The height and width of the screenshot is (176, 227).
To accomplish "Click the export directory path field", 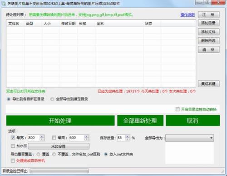I will click(x=90, y=109).
